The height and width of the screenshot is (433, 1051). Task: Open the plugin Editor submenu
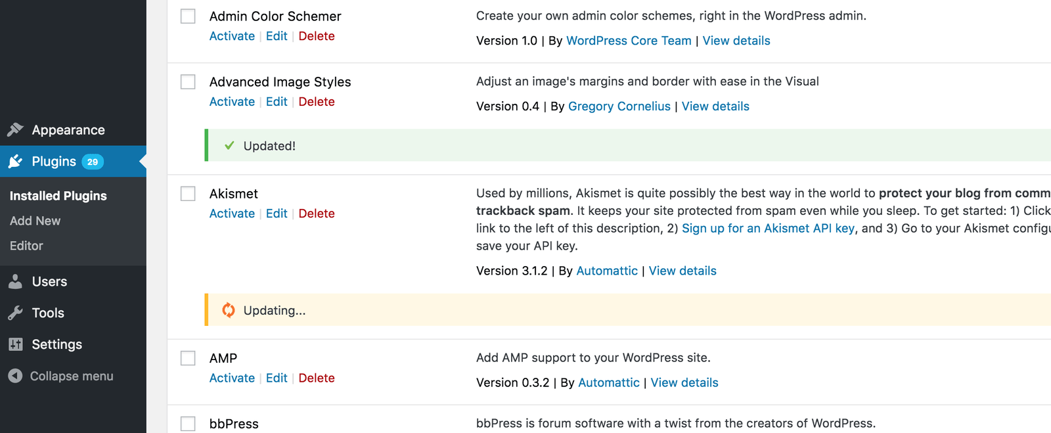point(26,246)
